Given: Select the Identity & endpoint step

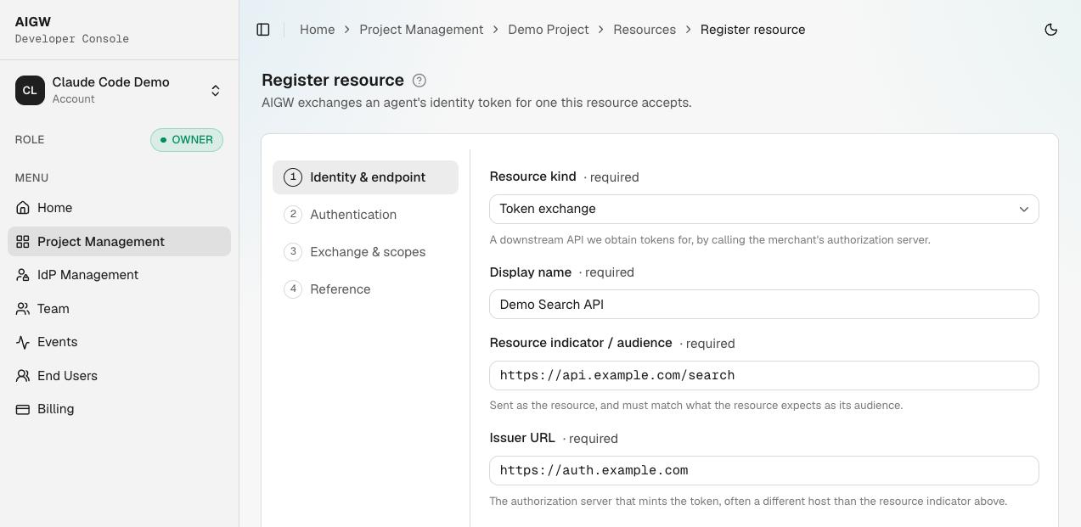Looking at the screenshot, I should point(365,177).
